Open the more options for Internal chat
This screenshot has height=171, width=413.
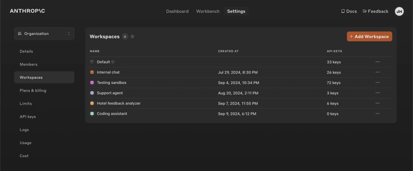(x=377, y=72)
